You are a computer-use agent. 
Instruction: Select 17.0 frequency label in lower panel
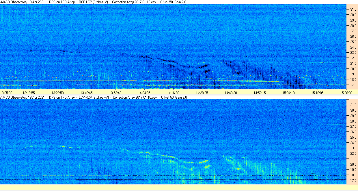point(353,181)
